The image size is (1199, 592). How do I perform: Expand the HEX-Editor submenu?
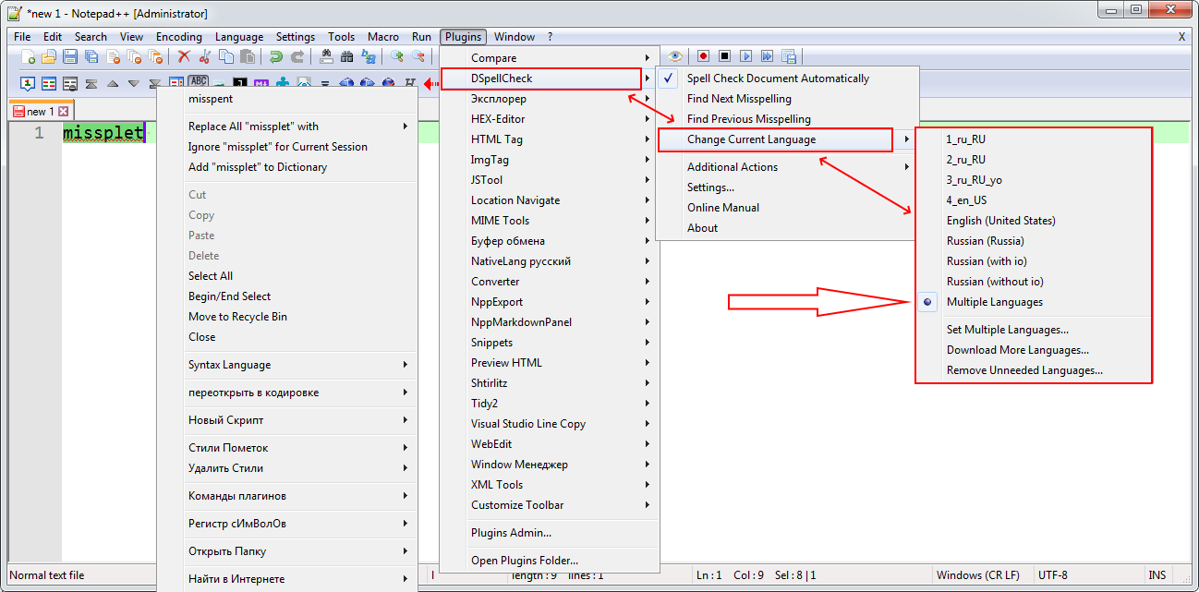point(549,119)
